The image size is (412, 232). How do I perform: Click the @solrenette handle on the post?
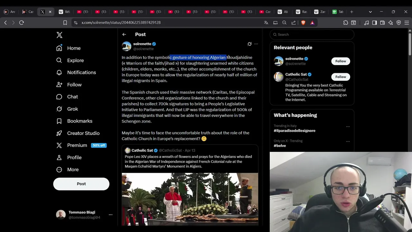click(143, 49)
